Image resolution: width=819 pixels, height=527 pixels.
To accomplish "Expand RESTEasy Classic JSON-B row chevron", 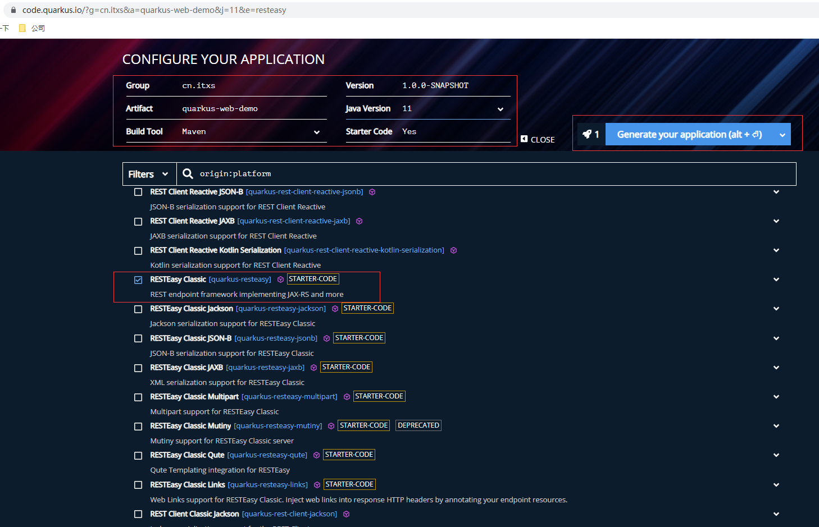I will 776,338.
